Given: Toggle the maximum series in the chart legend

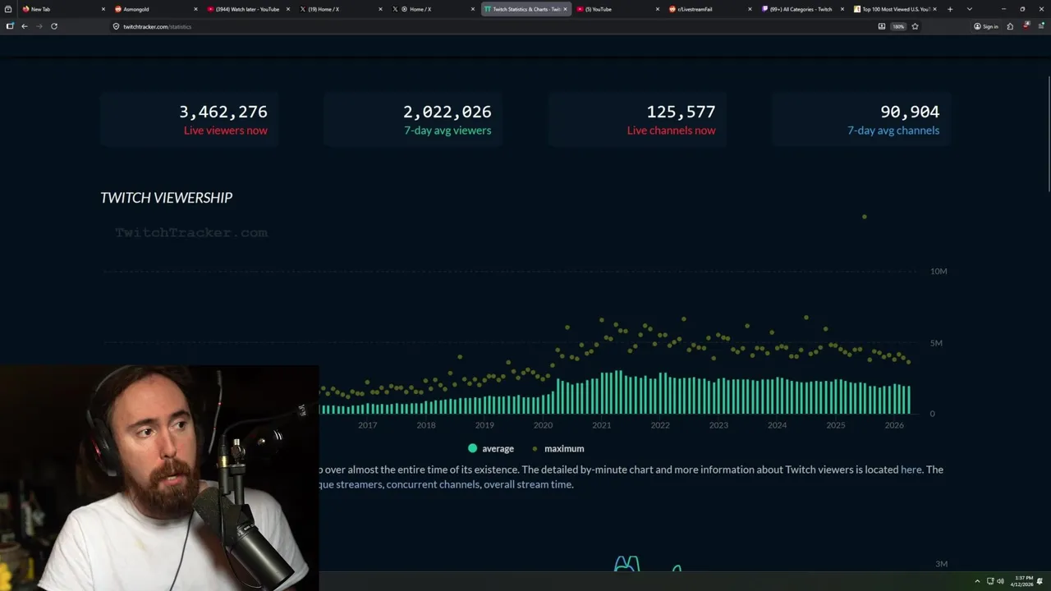Looking at the screenshot, I should (x=558, y=448).
